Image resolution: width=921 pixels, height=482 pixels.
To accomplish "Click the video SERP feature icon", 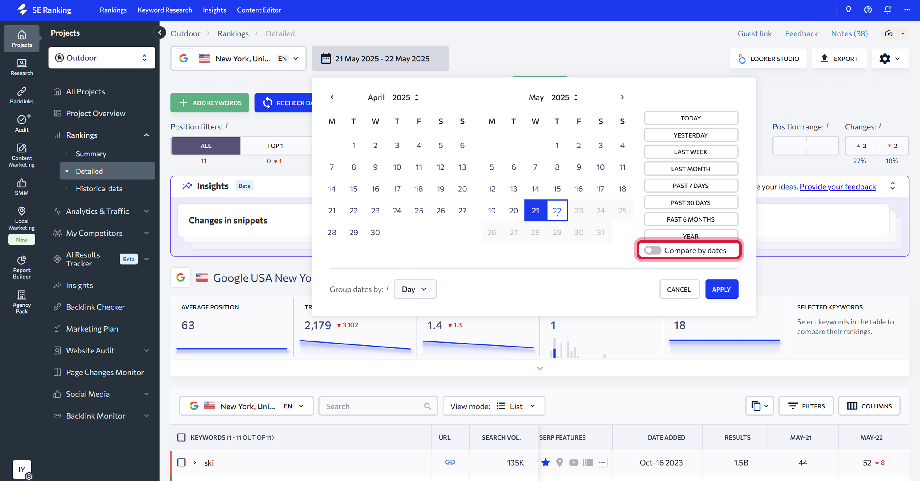I will 574,463.
